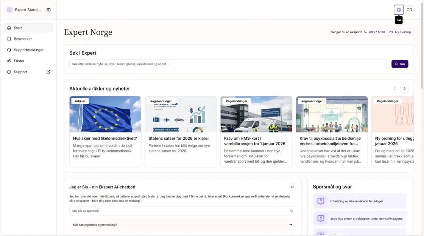The image size is (424, 236).
Task: Select the Expert Stand... workspace name
Action: coord(28,10)
